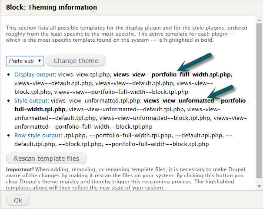Click the vertical scrollbar thumb
The width and height of the screenshot is (263, 209).
(259, 100)
